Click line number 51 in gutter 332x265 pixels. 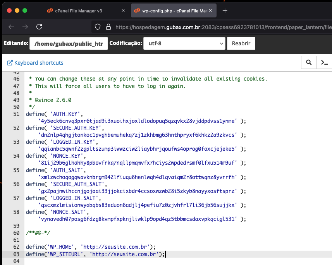(16, 114)
